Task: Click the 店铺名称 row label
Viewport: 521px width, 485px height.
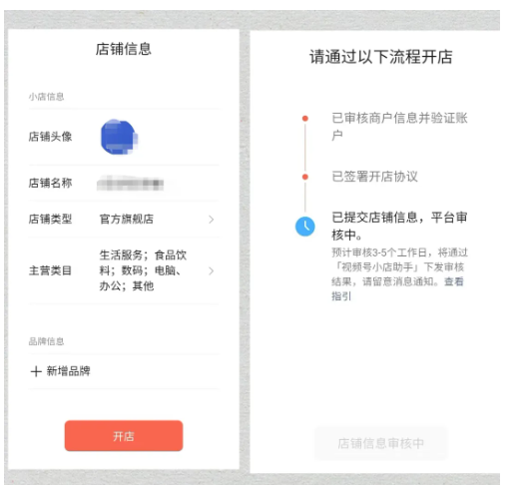Action: 50,183
